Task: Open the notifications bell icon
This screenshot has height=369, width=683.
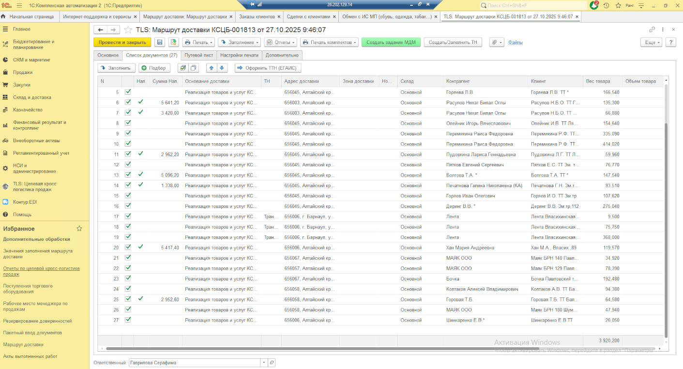Action: (x=594, y=5)
